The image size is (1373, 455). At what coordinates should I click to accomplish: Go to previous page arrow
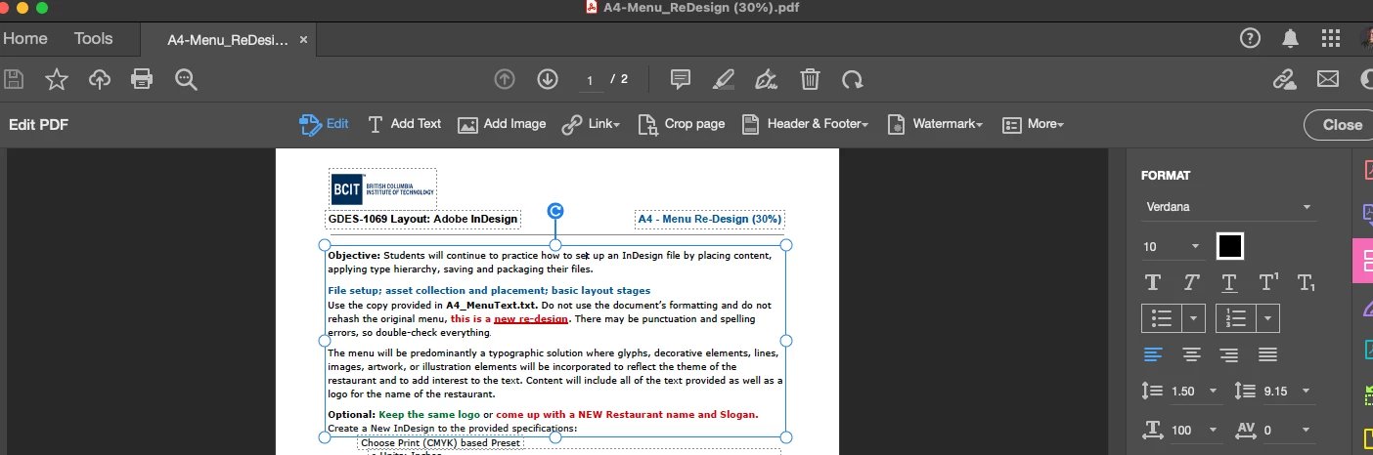point(505,79)
